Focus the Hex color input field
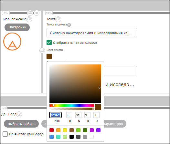The height and width of the screenshot is (144, 170). click(x=56, y=115)
